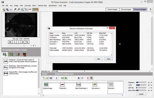Click the Zoom 1:1 magnifier icon
This screenshot has height=98, width=154.
coord(22,10)
